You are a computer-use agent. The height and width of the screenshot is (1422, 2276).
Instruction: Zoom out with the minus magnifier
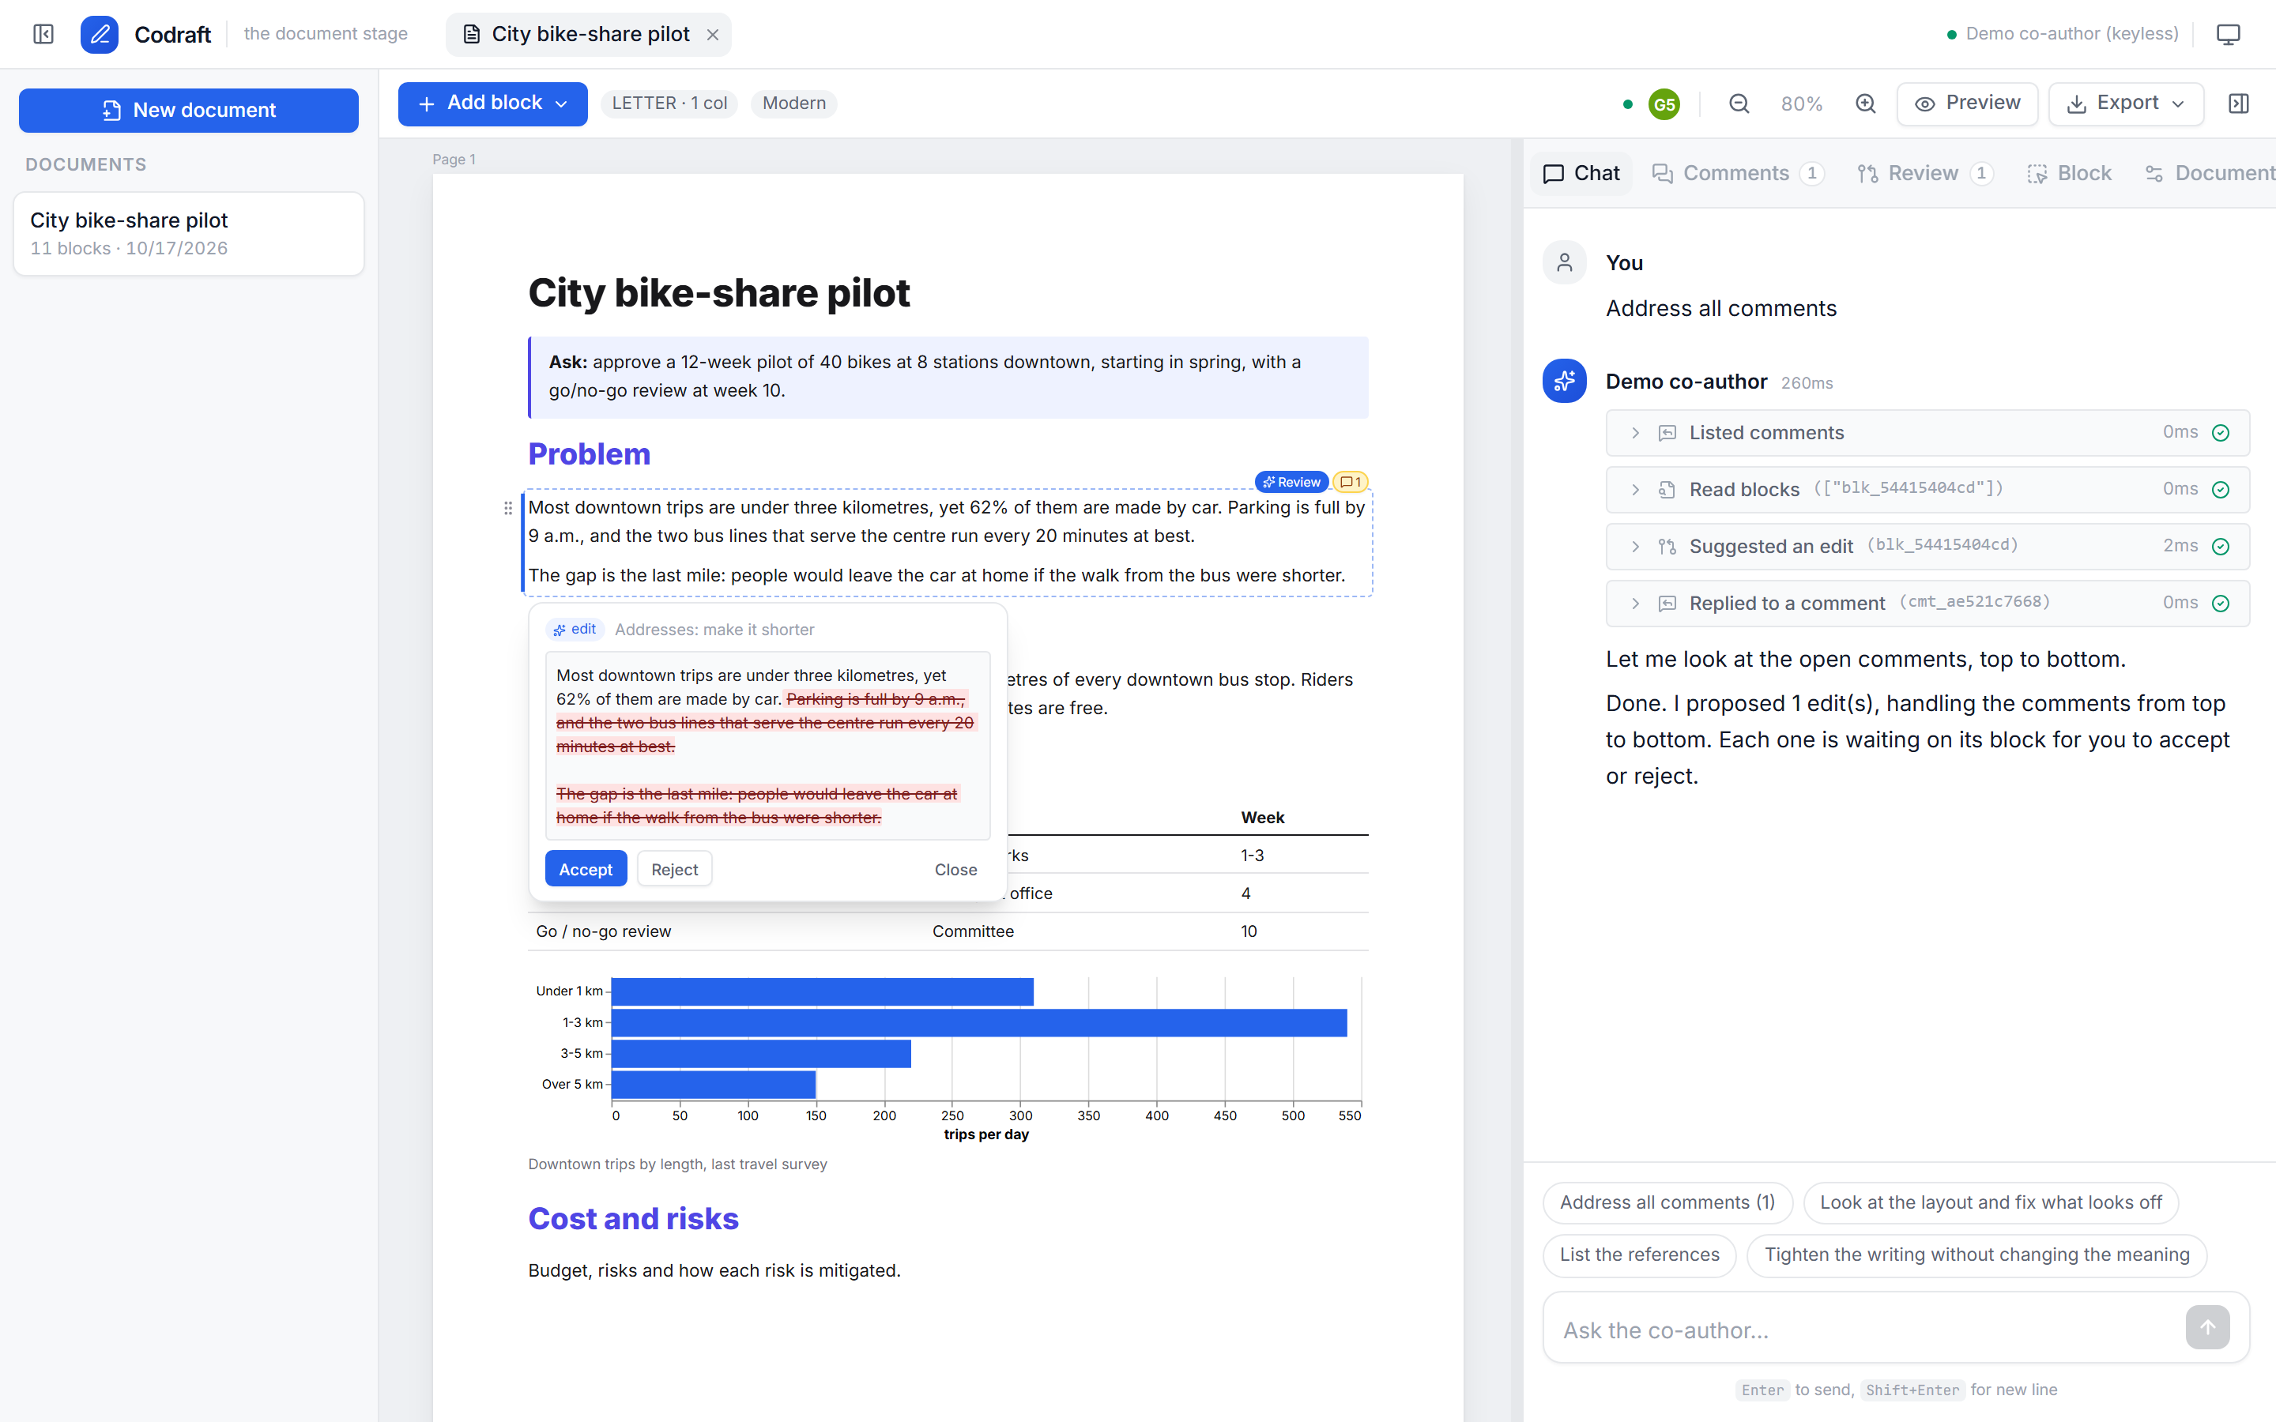tap(1739, 103)
